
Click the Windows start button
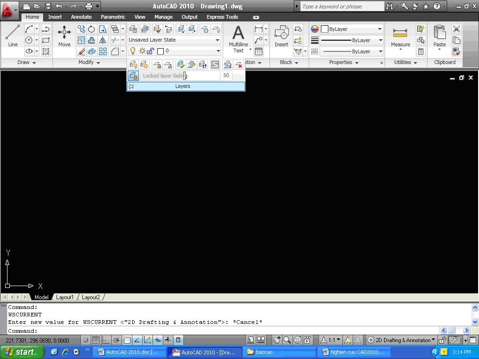pos(22,352)
